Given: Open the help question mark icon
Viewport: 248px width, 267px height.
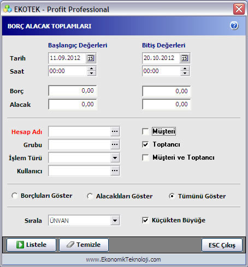Looking at the screenshot, I should [234, 26].
